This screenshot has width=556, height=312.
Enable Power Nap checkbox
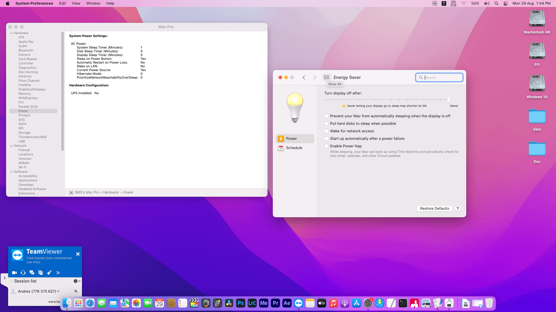[x=326, y=146]
